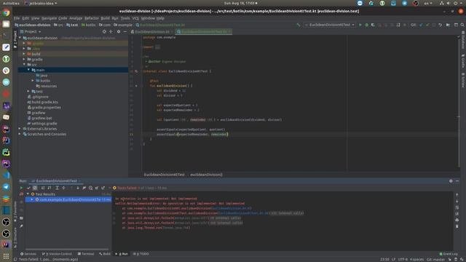
Task: Open the TODO tool window tab
Action: (x=141, y=254)
